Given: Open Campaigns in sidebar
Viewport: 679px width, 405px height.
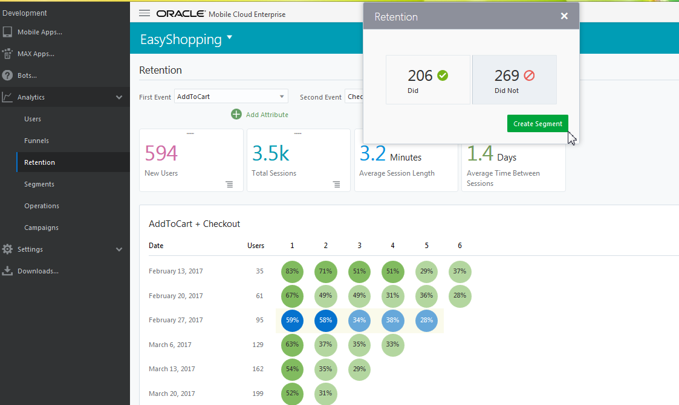Looking at the screenshot, I should [41, 228].
